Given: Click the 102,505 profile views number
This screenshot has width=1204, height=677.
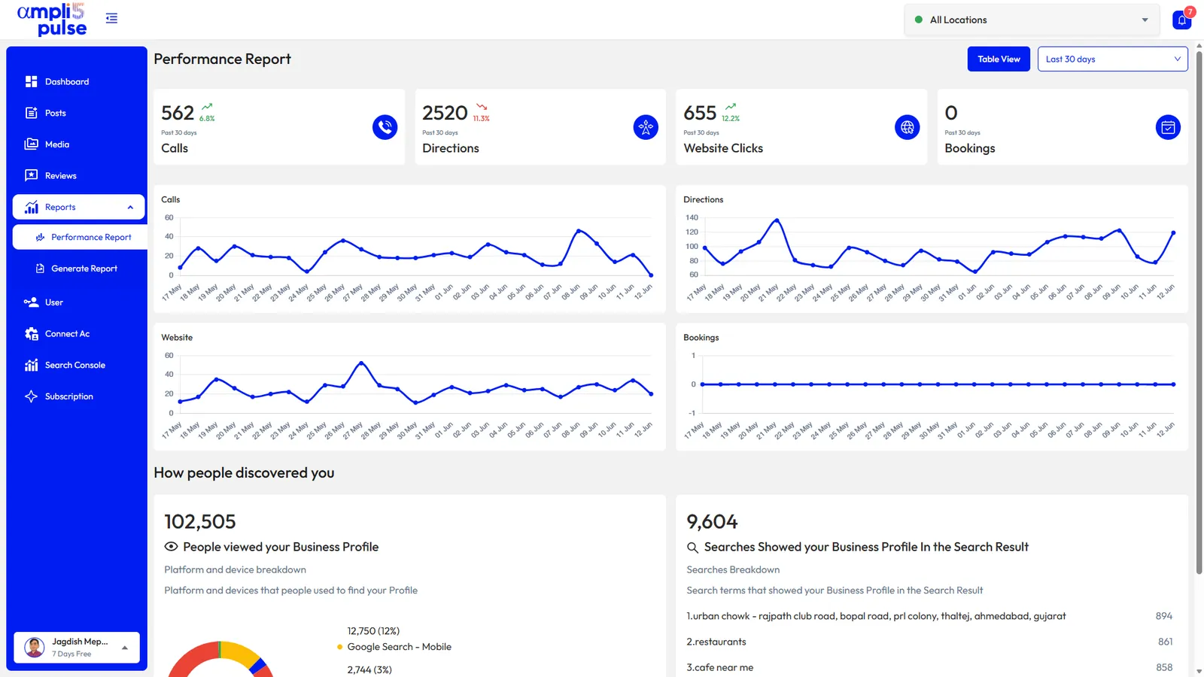Looking at the screenshot, I should pos(200,521).
